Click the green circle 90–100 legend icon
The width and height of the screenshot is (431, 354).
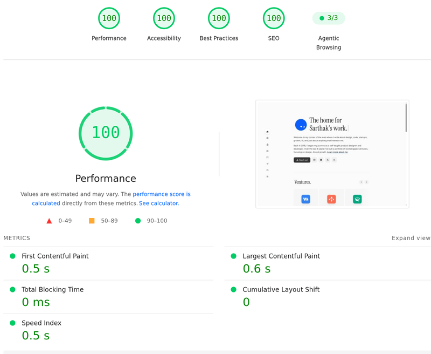point(138,221)
